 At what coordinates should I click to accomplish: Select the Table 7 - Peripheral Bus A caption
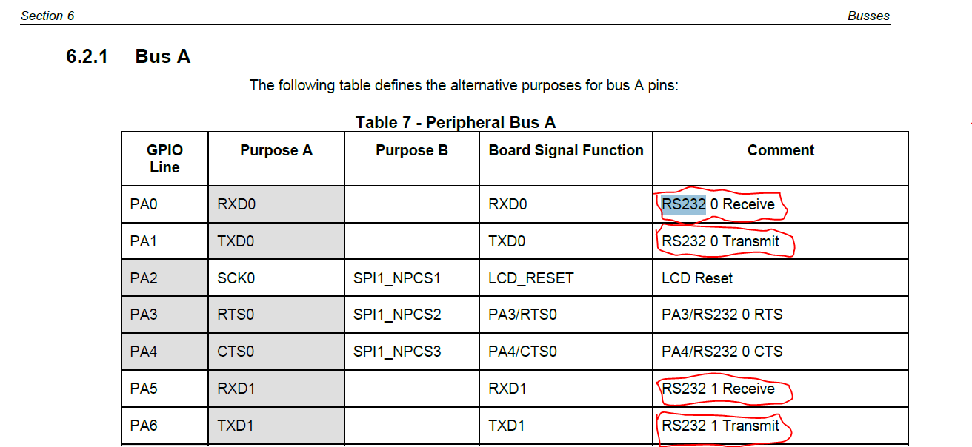456,122
